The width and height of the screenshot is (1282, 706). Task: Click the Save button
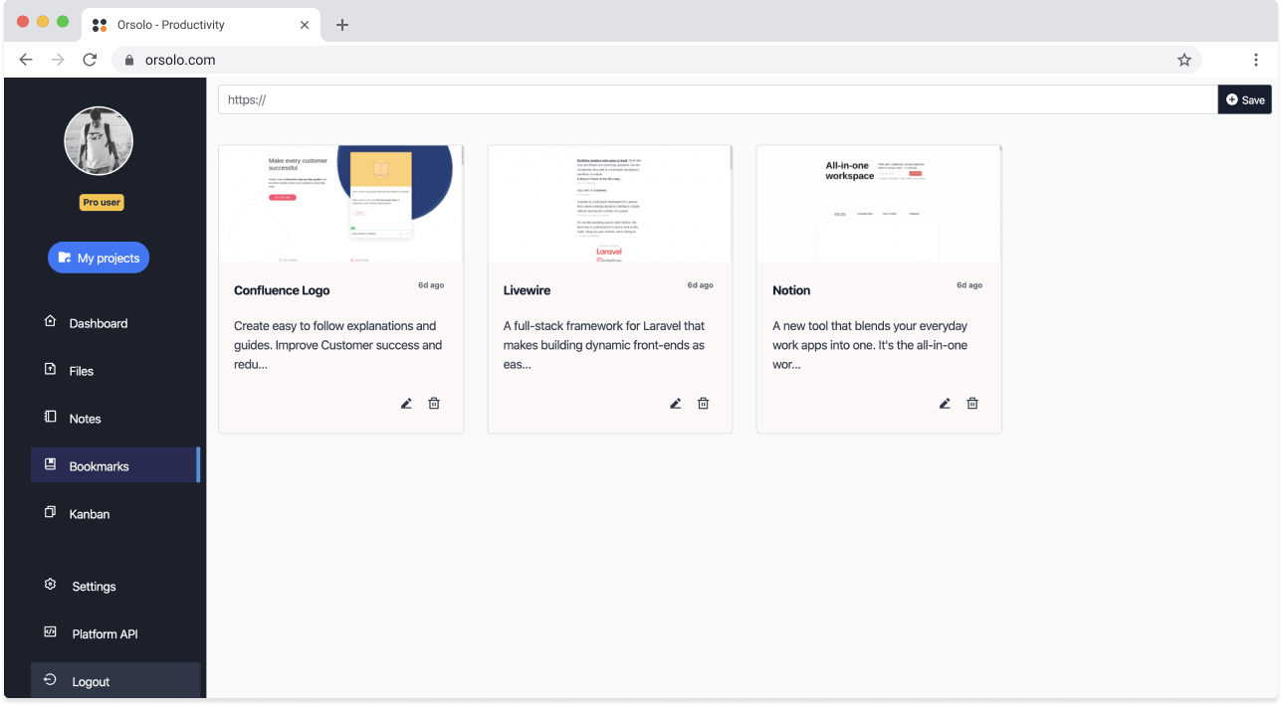tap(1244, 99)
